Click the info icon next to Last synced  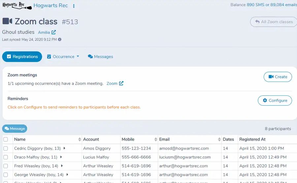pos(60,39)
